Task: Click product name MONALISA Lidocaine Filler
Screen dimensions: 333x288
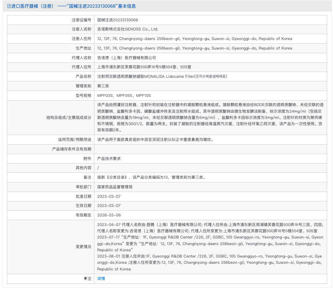Action: [x=162, y=77]
